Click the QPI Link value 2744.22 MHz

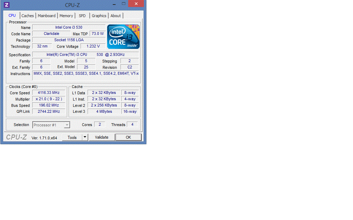point(49,112)
